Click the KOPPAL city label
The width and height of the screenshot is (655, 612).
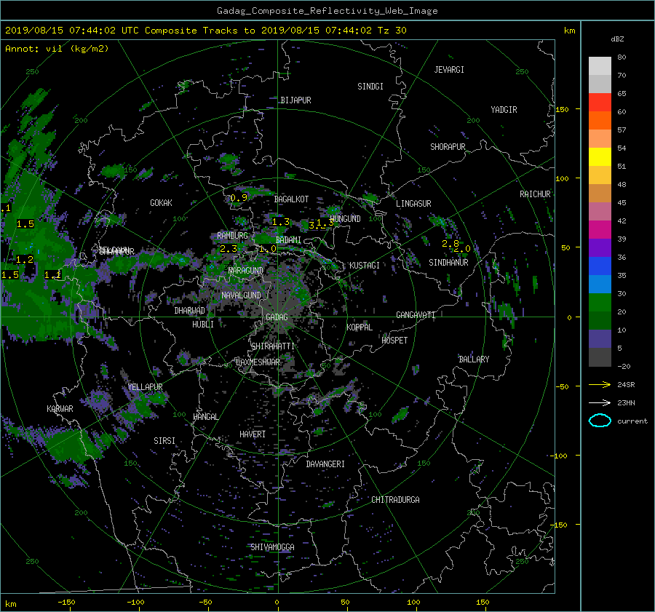(360, 327)
